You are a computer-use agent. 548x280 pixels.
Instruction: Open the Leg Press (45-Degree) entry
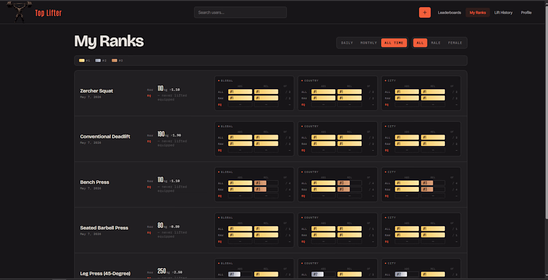[105, 274]
